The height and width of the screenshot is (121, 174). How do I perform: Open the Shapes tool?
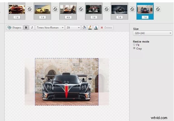tap(14, 28)
